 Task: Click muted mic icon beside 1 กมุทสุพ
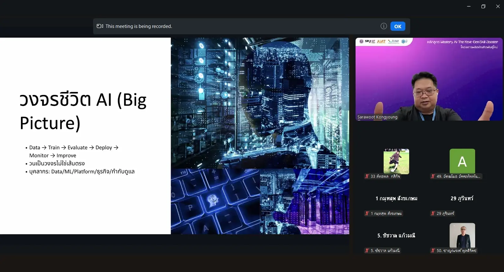[x=367, y=214]
